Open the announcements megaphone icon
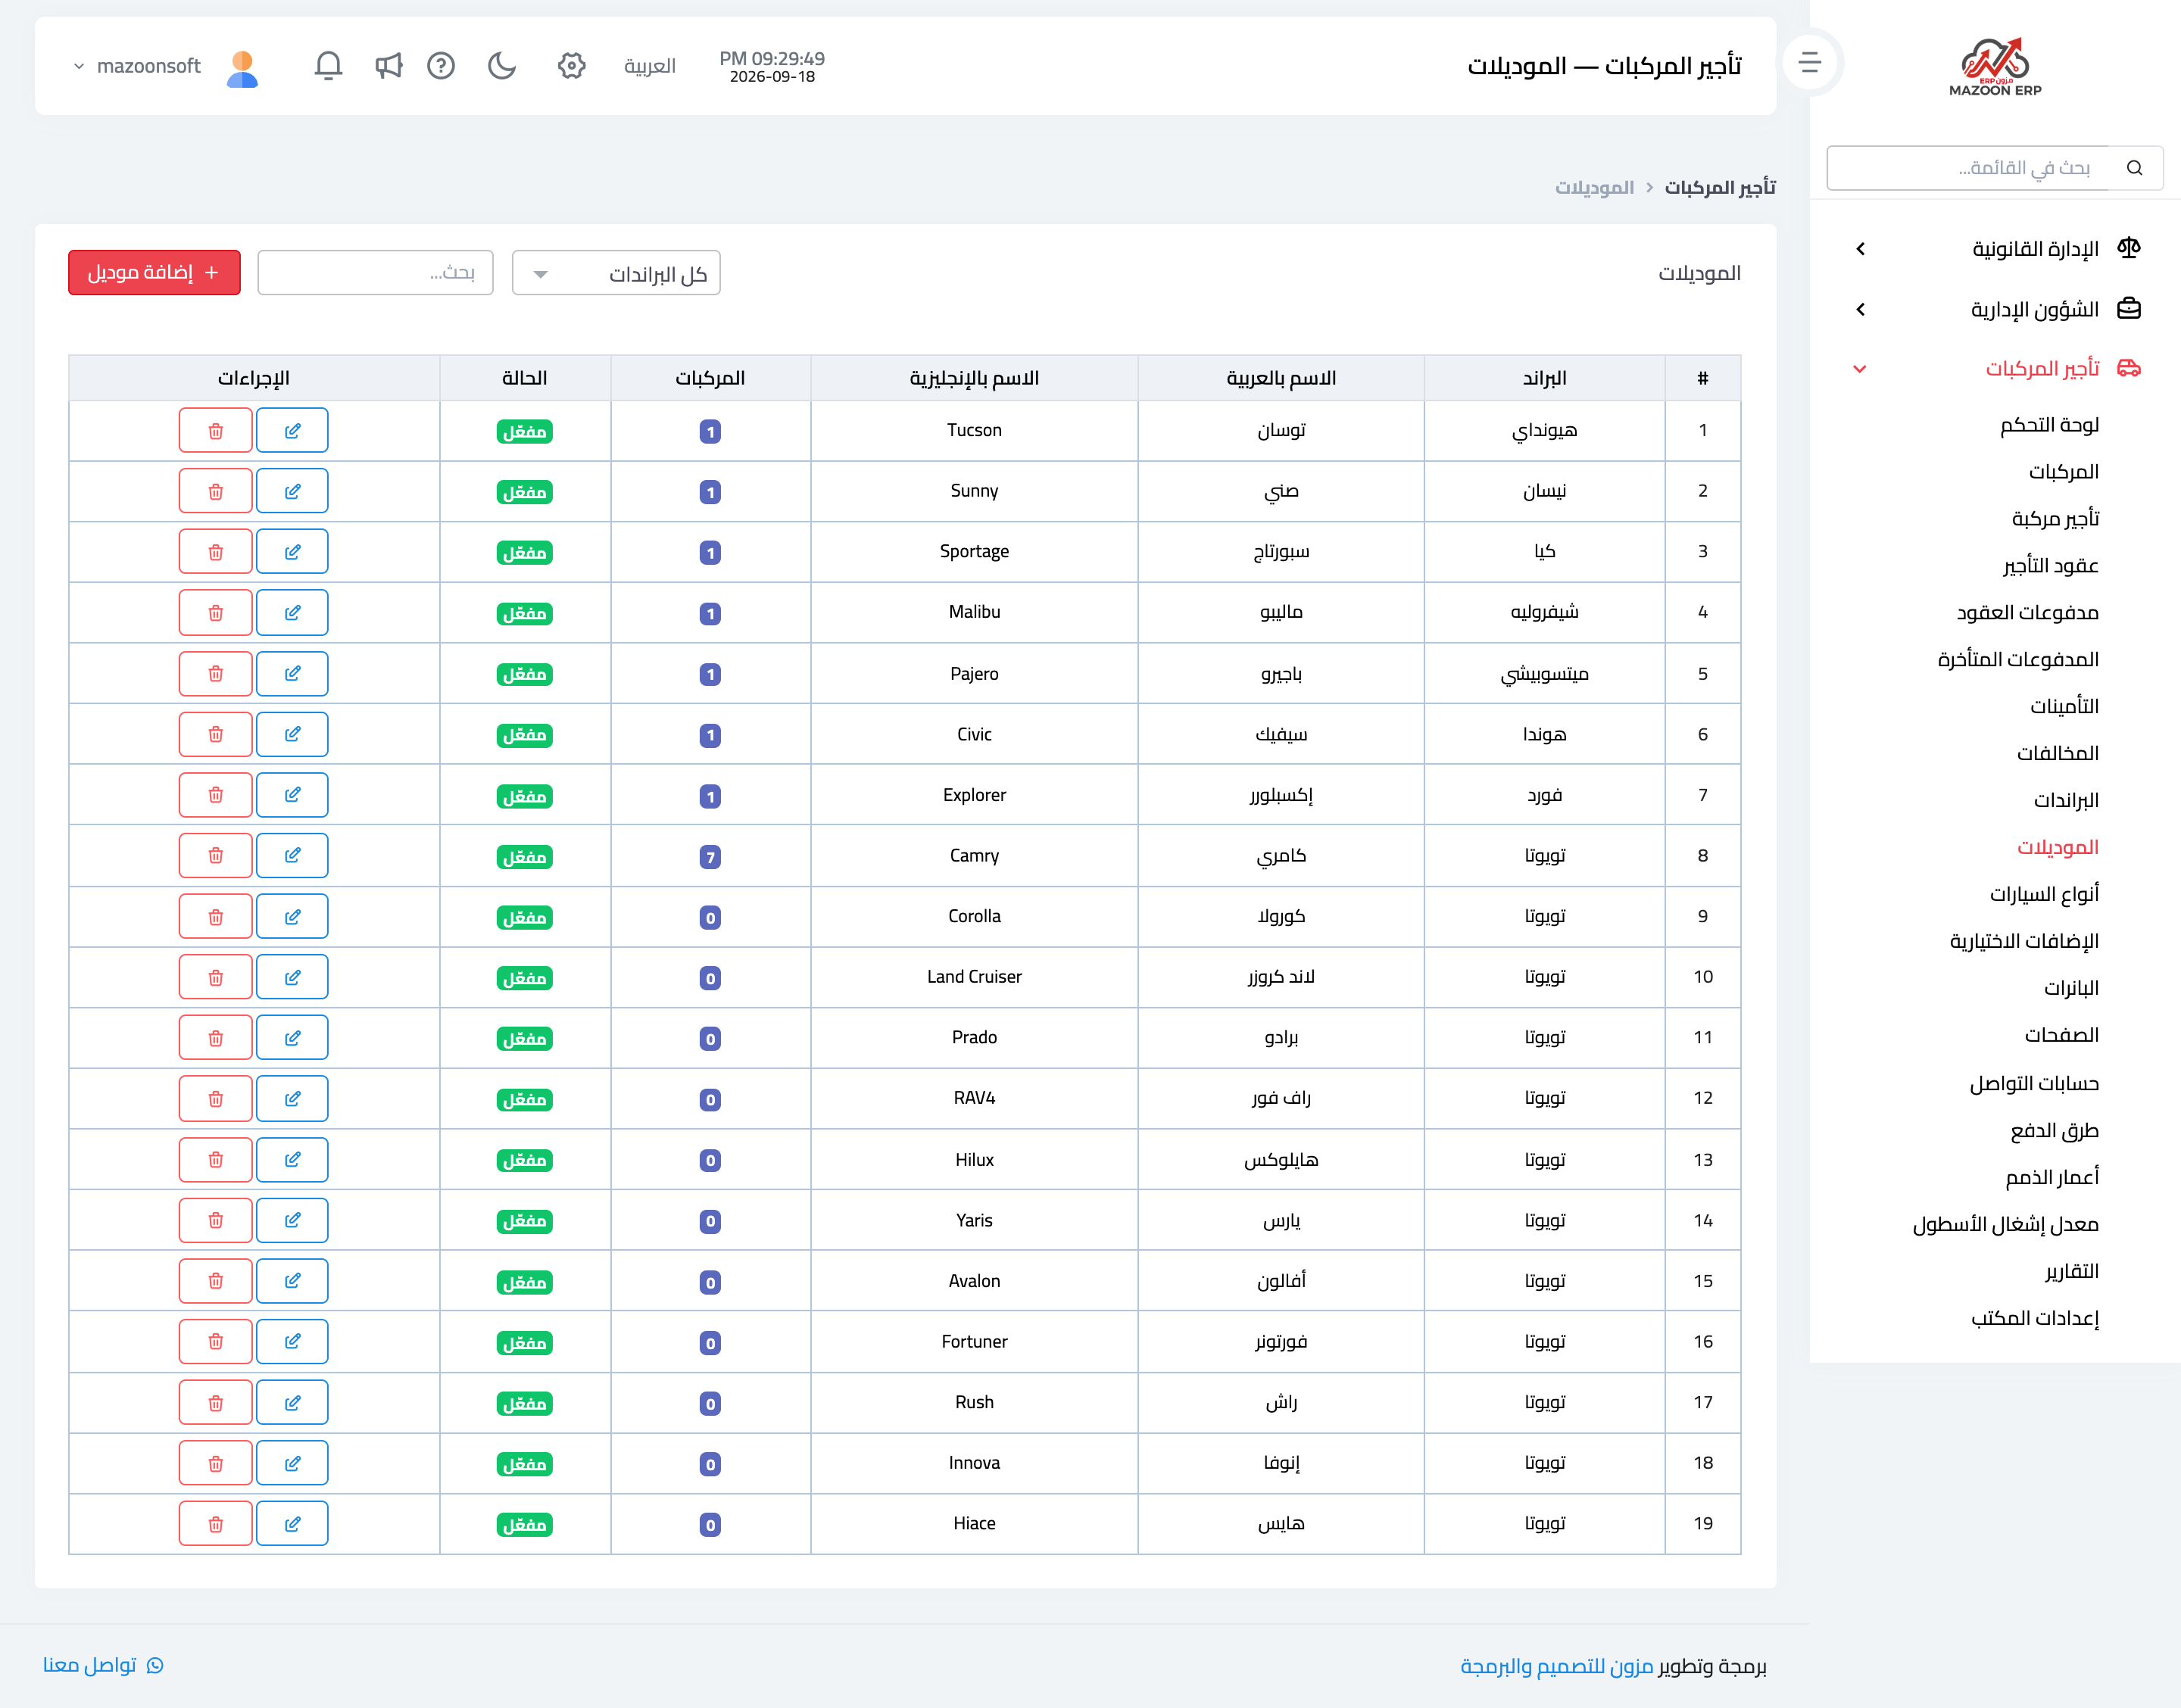 point(388,66)
